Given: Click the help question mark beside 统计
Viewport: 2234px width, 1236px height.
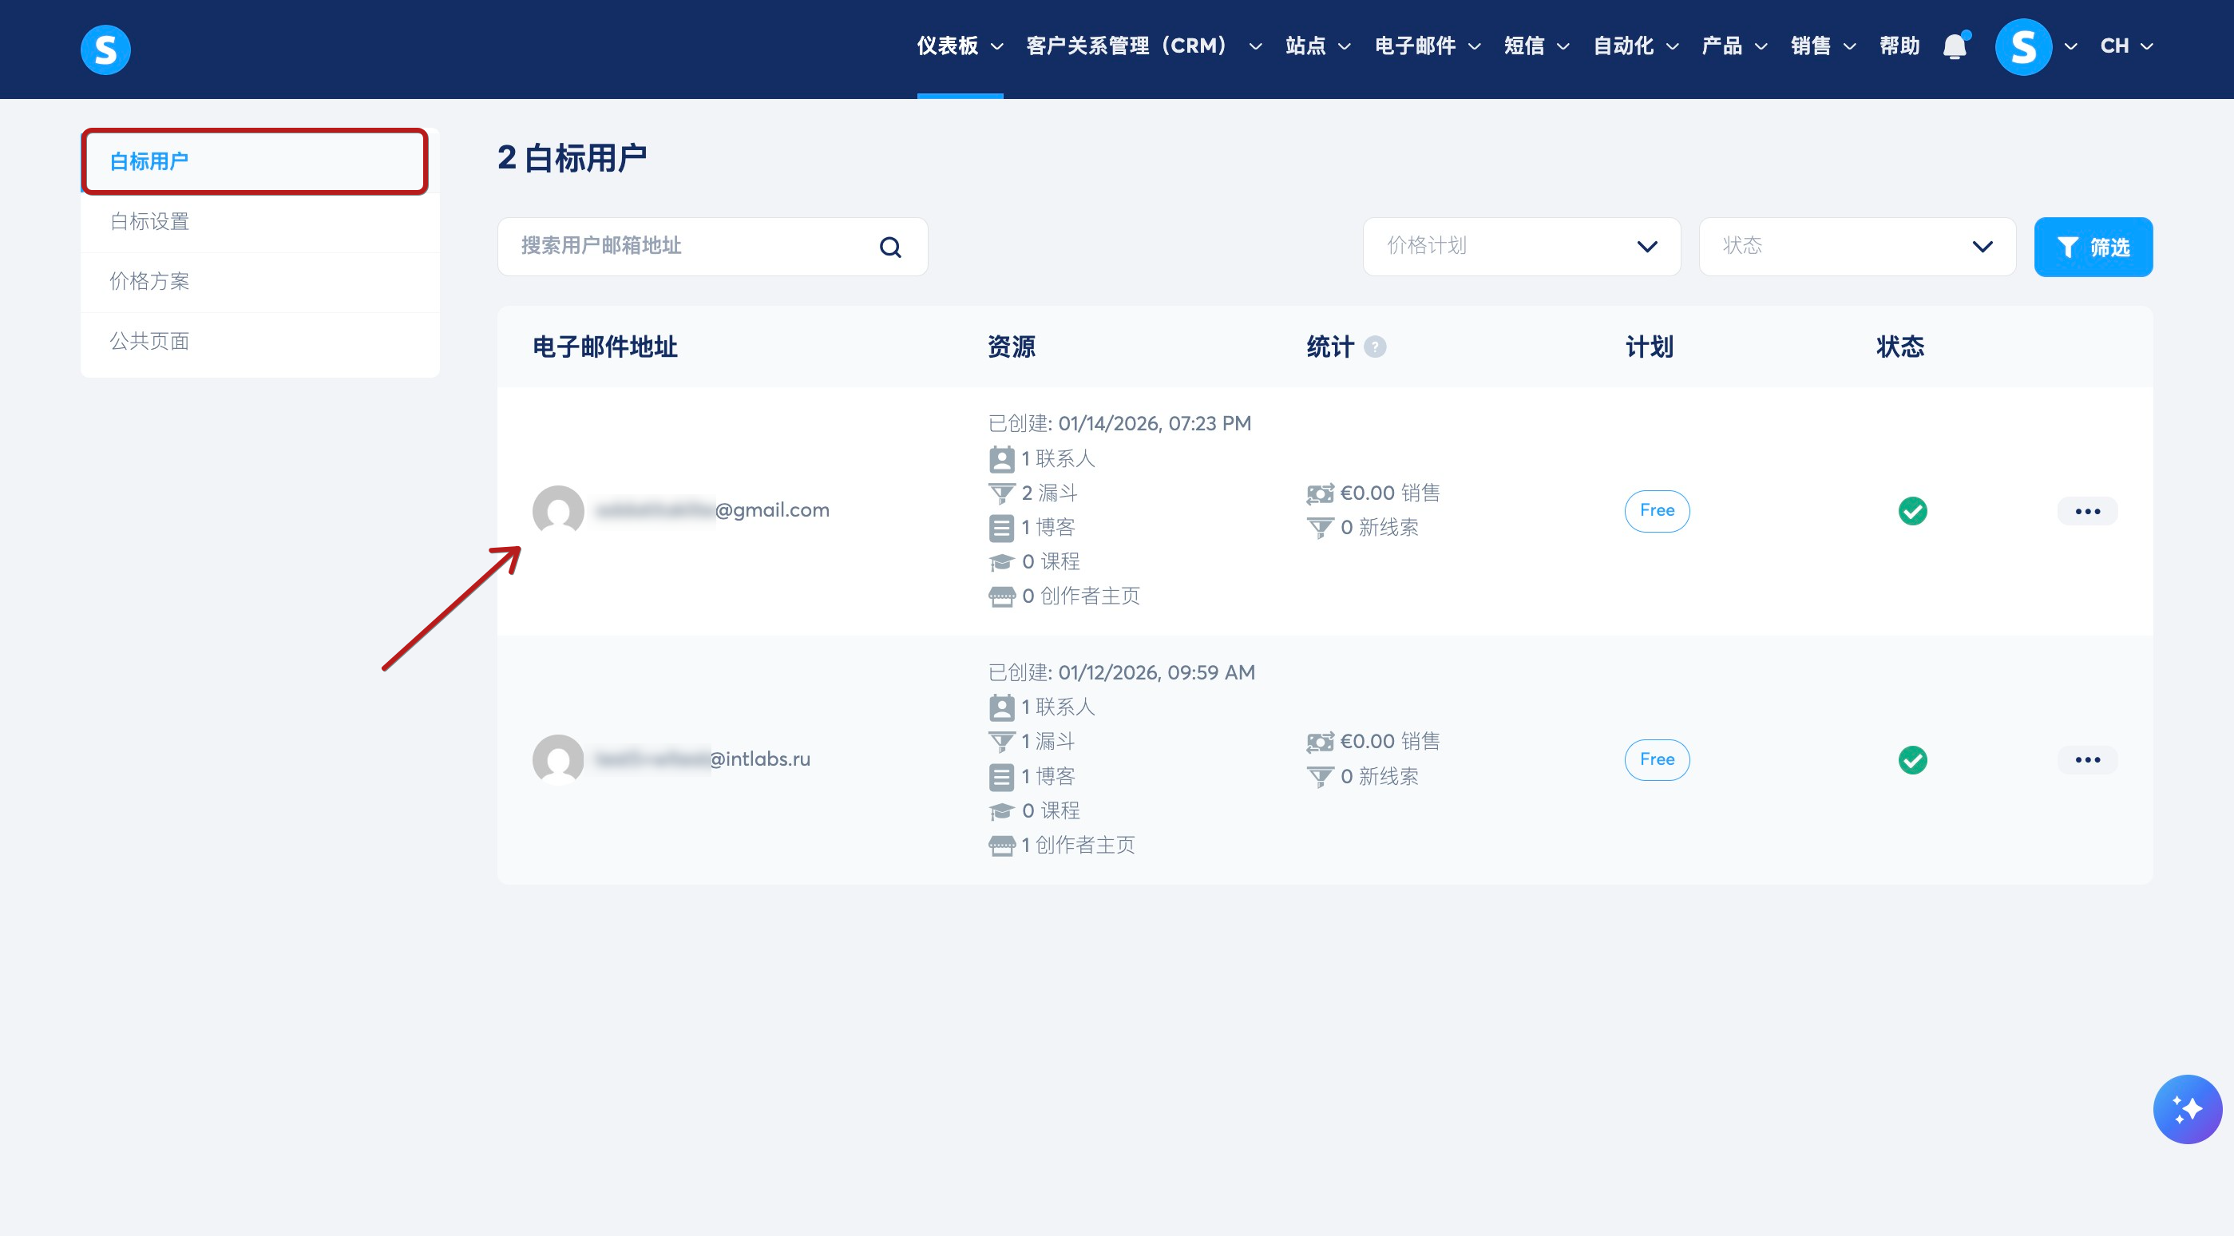Looking at the screenshot, I should [x=1375, y=347].
